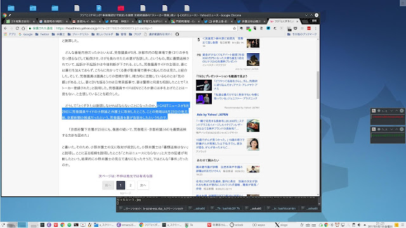Select the active フジ「とくダネ！」 Yahoo tab
The width and height of the screenshot is (406, 228).
(x=284, y=22)
